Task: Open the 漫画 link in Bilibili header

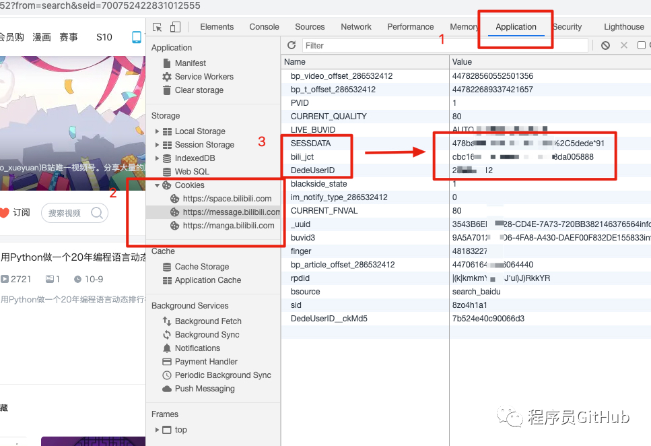Action: (42, 38)
